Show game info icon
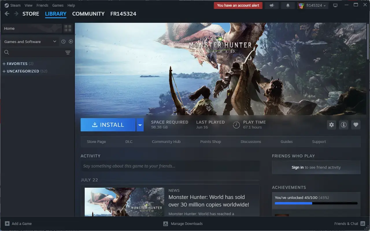370x231 pixels. point(344,125)
